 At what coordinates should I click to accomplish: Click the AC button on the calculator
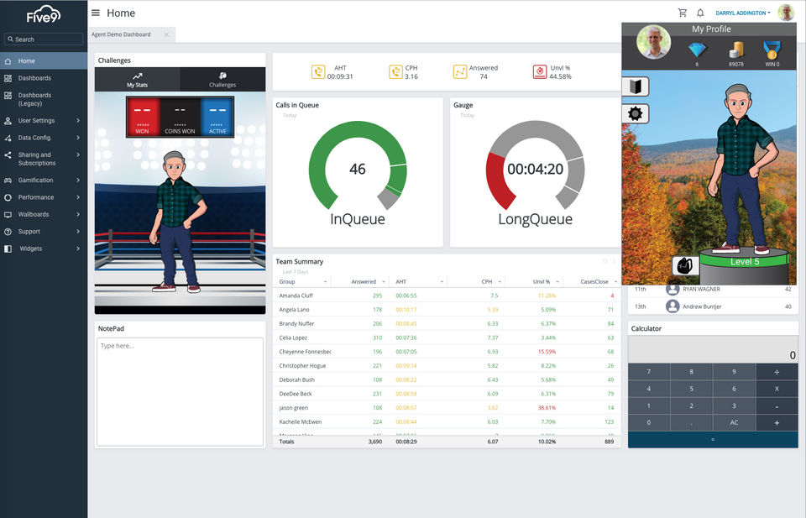coord(734,422)
